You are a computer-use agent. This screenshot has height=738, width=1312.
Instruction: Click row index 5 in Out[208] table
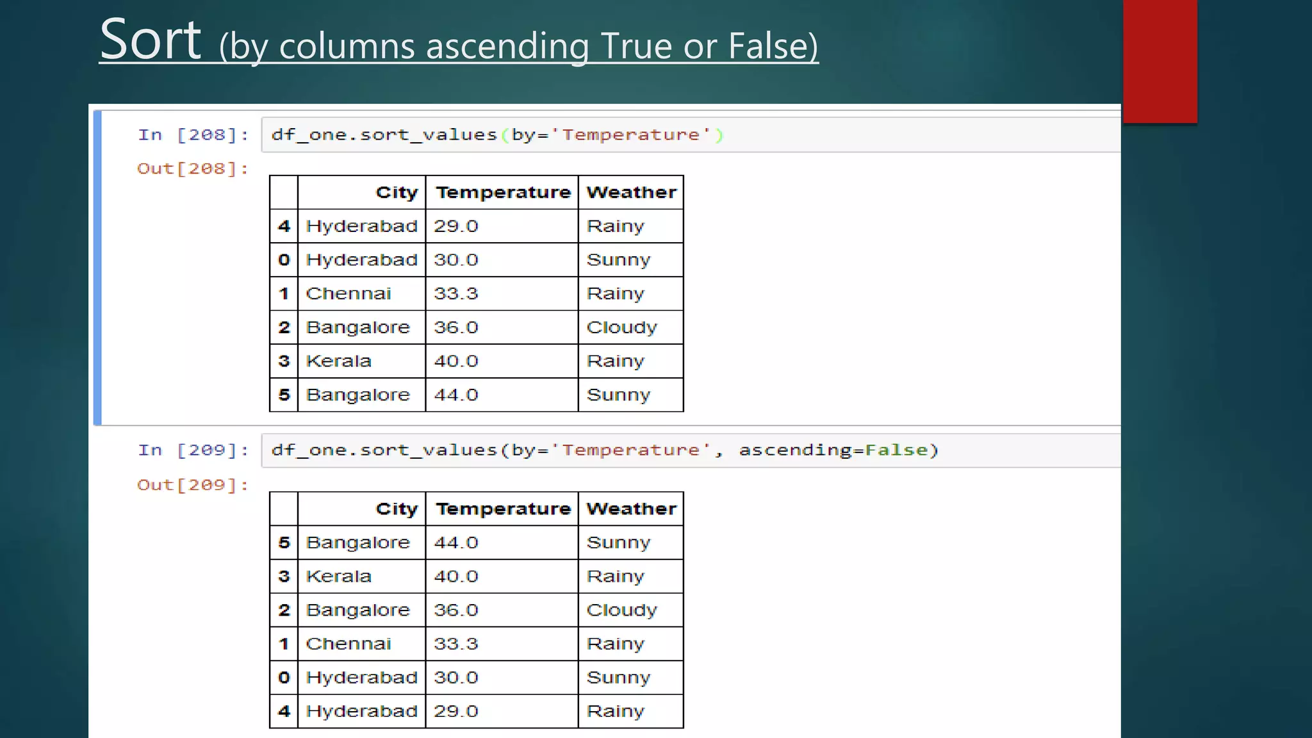(x=284, y=395)
